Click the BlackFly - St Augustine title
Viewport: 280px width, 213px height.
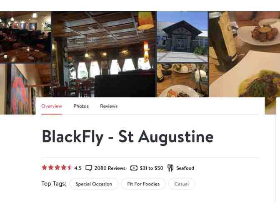tap(127, 137)
